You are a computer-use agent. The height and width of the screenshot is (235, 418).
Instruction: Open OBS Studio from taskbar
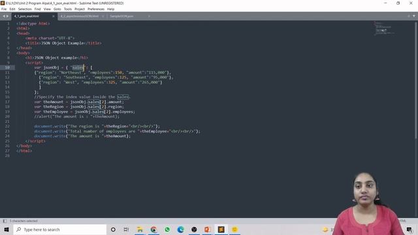[194, 229]
